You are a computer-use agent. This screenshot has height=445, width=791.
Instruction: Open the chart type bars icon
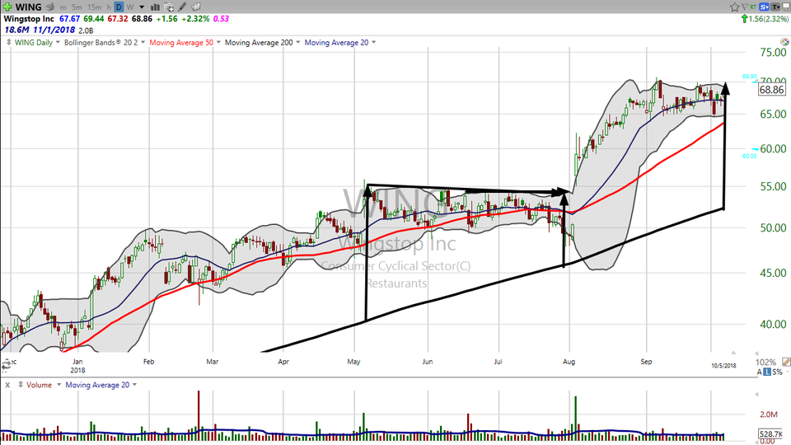pyautogui.click(x=156, y=7)
